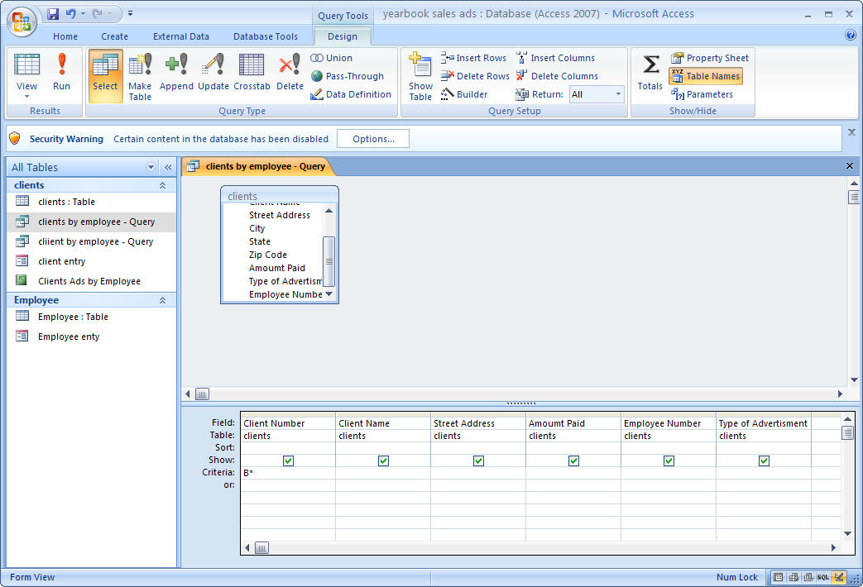Collapse the clients group
The height and width of the screenshot is (587, 863).
coord(162,185)
